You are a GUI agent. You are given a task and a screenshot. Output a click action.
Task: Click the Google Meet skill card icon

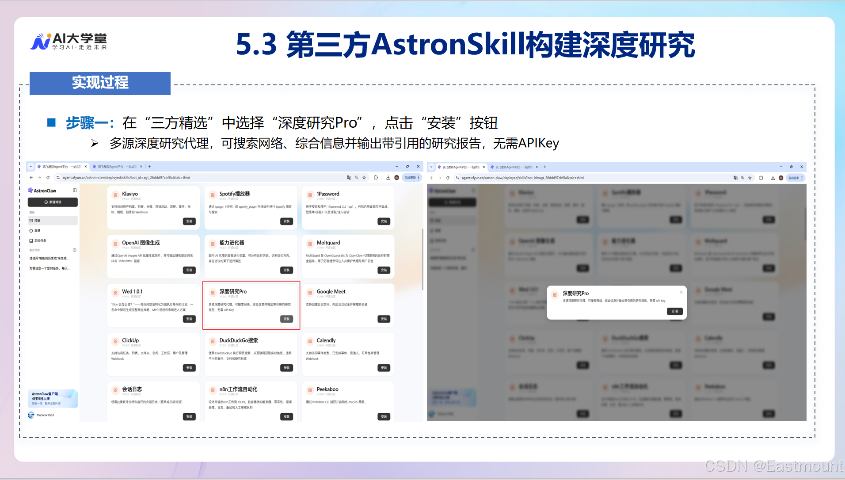[310, 292]
